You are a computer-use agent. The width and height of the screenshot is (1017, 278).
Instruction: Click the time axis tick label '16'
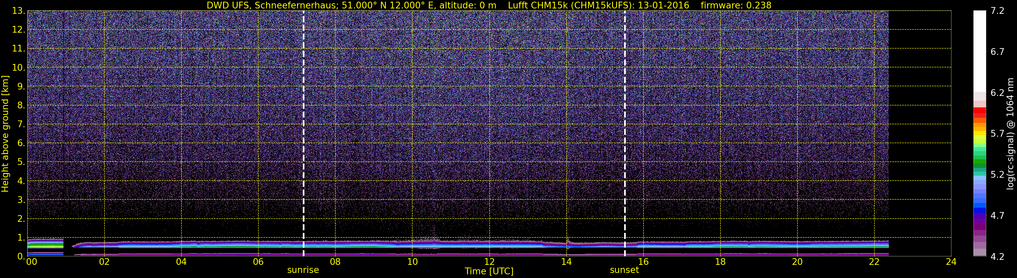643,262
